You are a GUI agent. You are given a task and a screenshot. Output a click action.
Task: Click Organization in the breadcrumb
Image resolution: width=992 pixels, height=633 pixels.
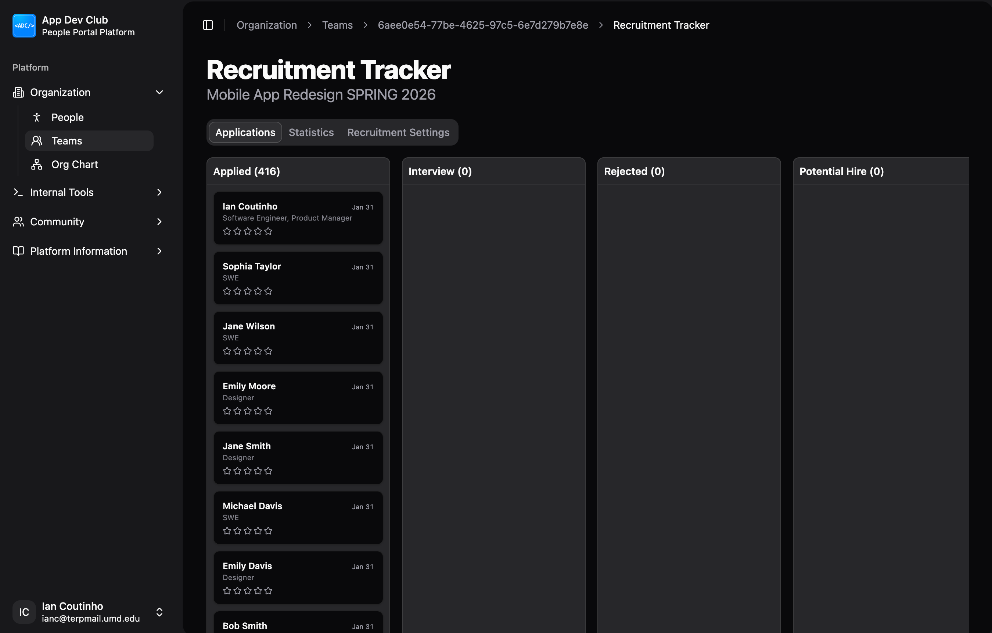point(266,25)
